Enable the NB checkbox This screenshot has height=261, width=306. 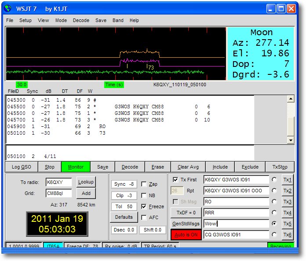[x=144, y=195]
